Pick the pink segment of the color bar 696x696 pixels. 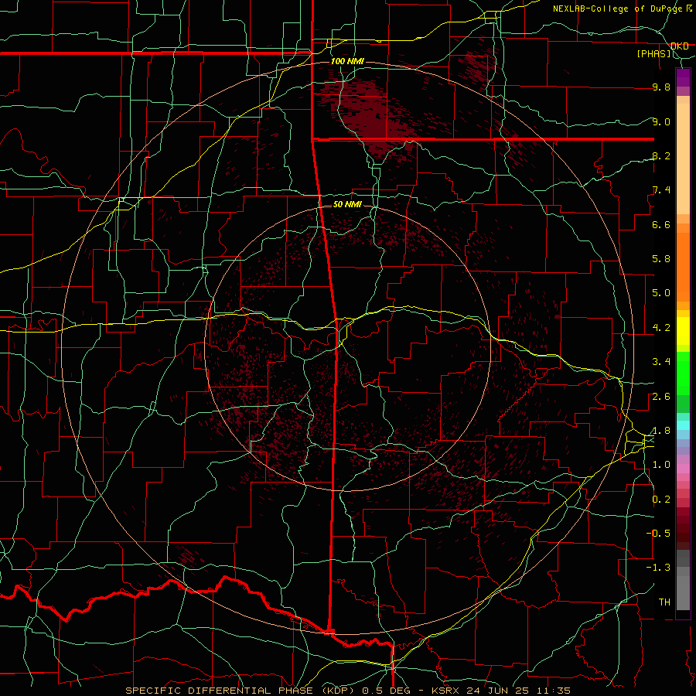683,469
